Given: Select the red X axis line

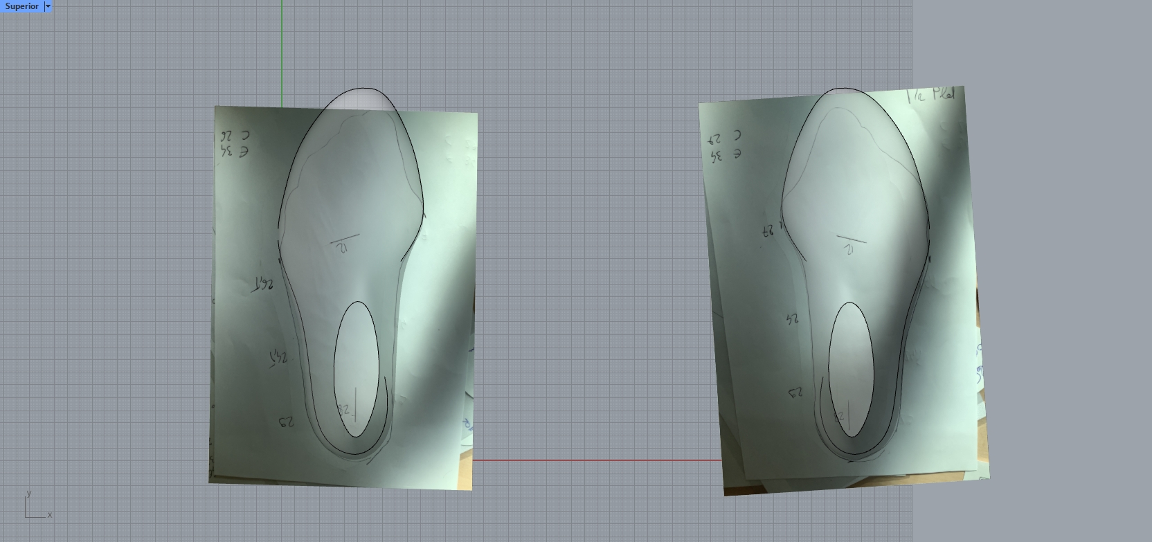Looking at the screenshot, I should 595,460.
